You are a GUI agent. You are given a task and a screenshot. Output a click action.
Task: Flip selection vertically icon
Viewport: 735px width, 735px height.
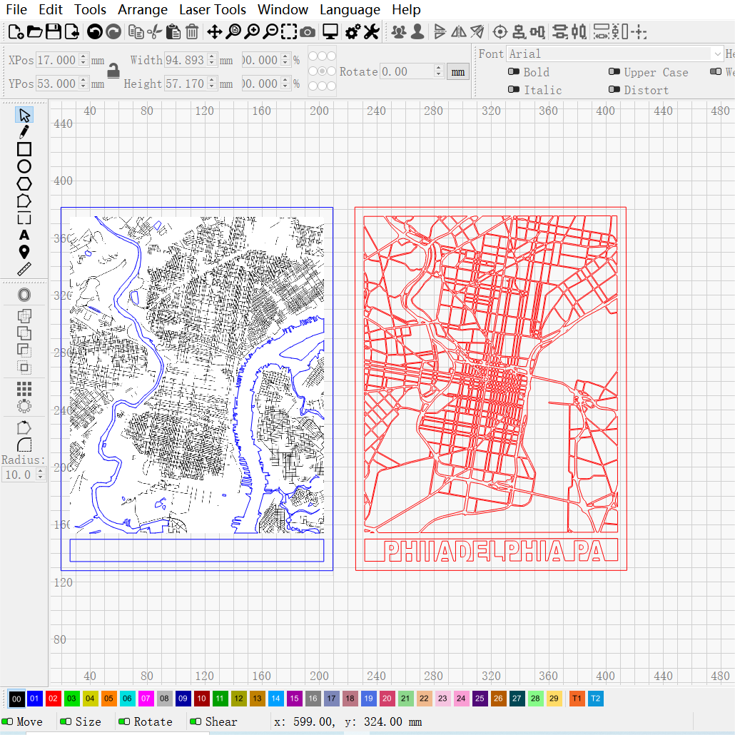pos(440,32)
